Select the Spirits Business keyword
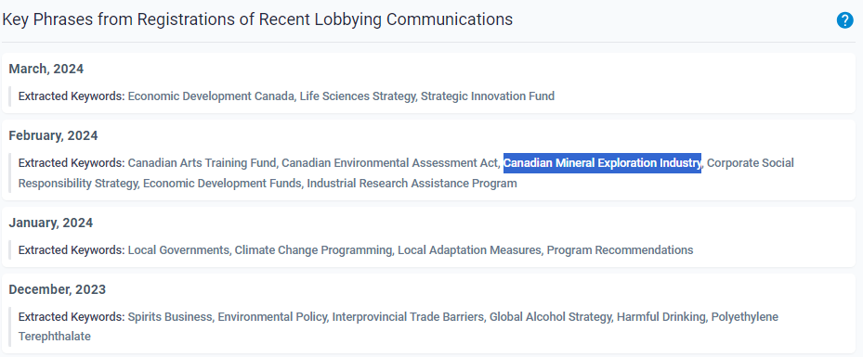This screenshot has width=863, height=357. click(x=170, y=317)
